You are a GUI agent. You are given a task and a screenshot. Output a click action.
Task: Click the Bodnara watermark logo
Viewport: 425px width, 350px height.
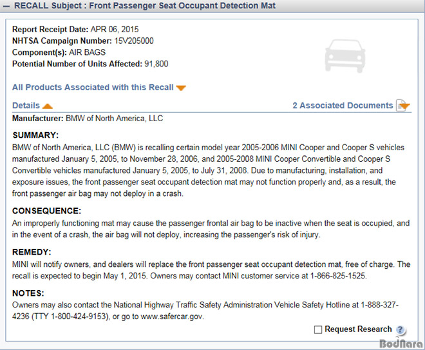point(401,344)
